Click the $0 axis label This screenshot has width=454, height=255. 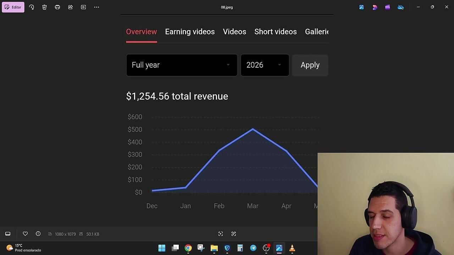tap(138, 192)
